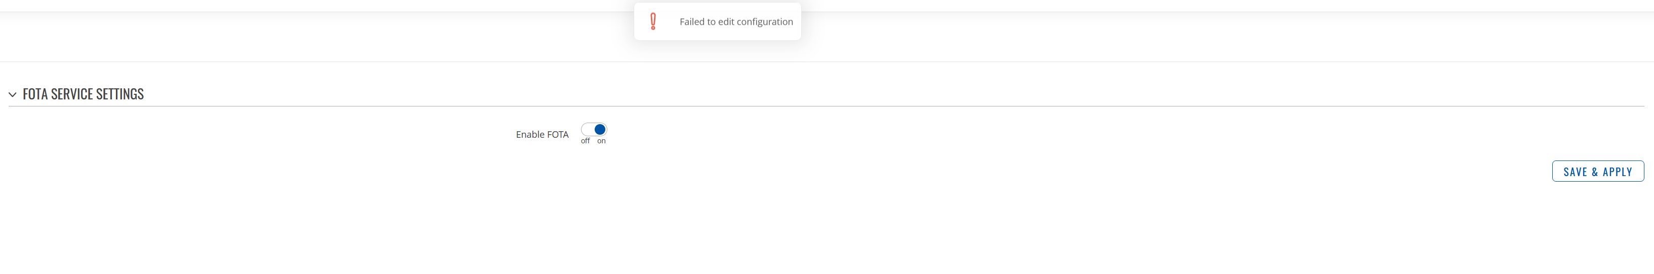
Task: Click the empty left part of FOTA switch
Action: [x=587, y=129]
